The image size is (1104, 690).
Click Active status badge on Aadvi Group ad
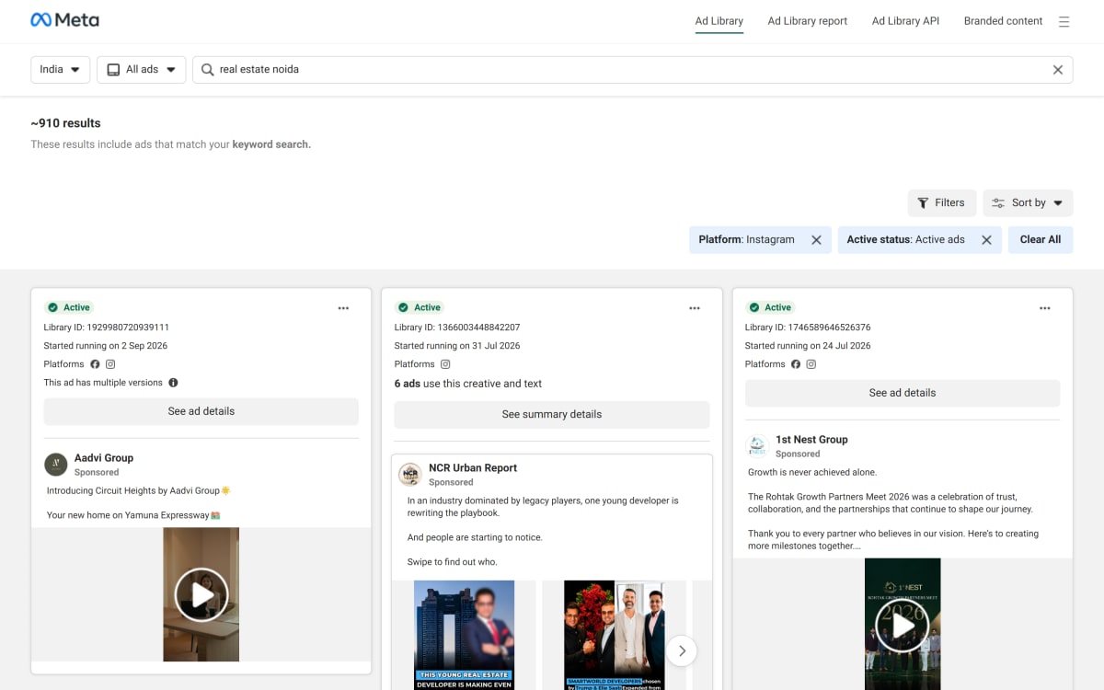point(69,308)
